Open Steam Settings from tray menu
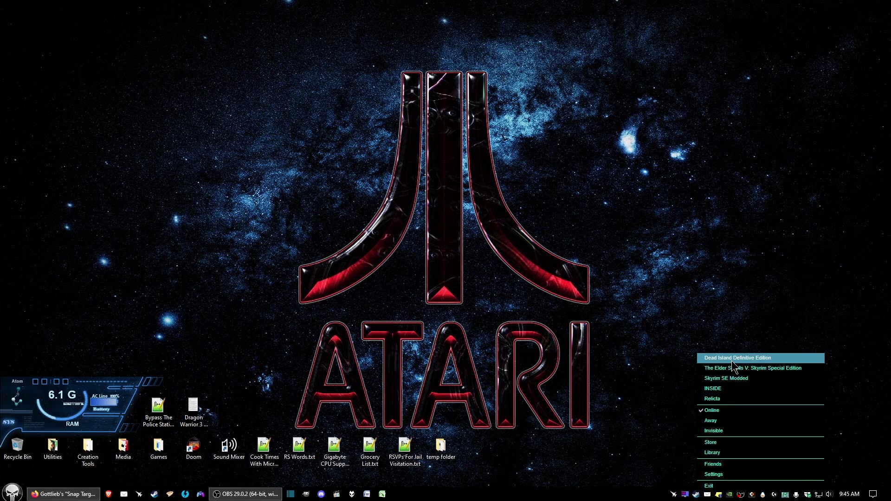 coord(713,474)
